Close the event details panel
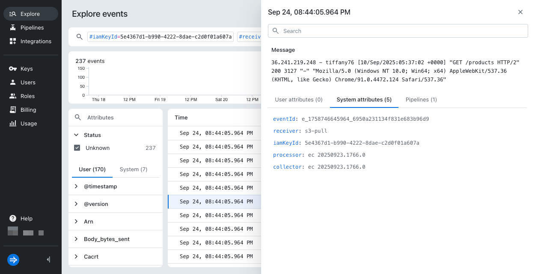 pyautogui.click(x=520, y=12)
